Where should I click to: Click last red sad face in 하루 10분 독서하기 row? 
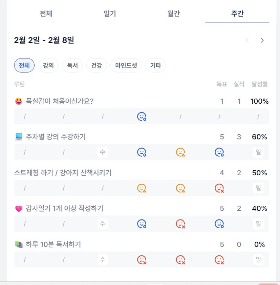pos(219,260)
